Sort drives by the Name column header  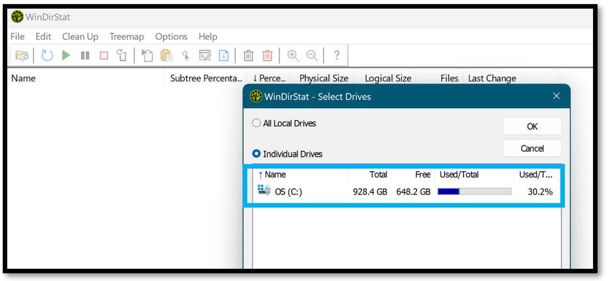[x=275, y=174]
